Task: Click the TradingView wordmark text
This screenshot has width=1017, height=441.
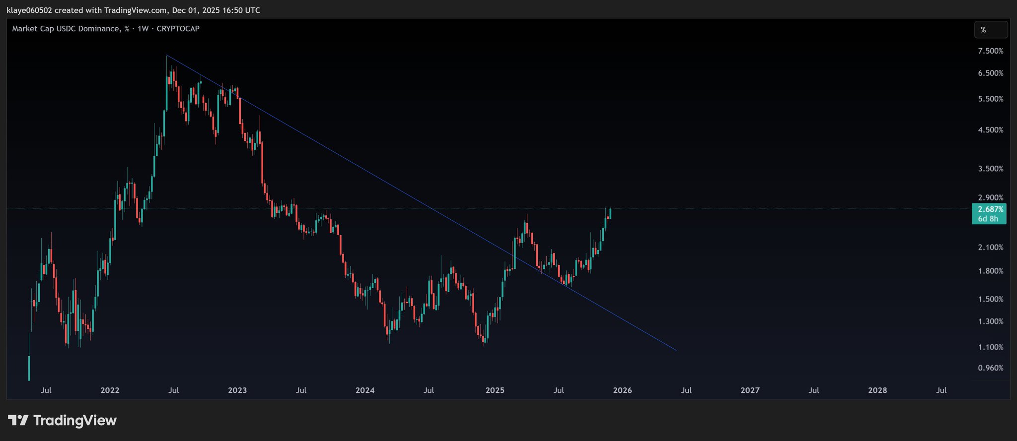Action: click(75, 421)
